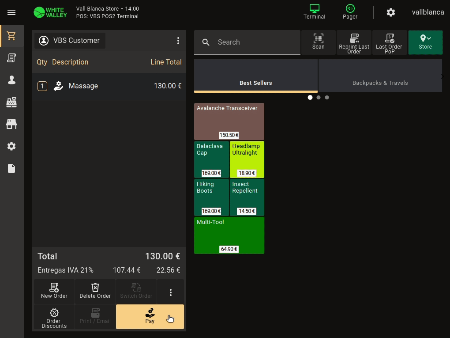Viewport: 450px width, 338px height.
Task: Add the yellow Headlamp Ultralight tile
Action: (247, 159)
